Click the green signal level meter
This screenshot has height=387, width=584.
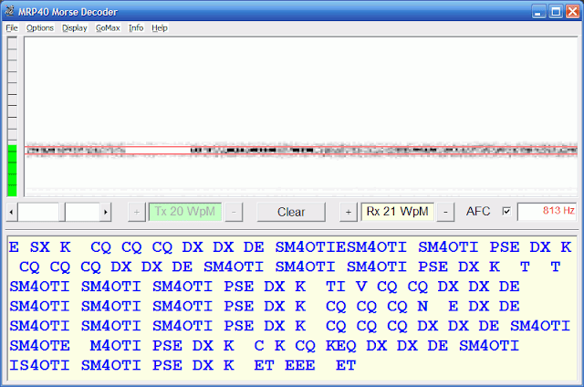pyautogui.click(x=12, y=171)
